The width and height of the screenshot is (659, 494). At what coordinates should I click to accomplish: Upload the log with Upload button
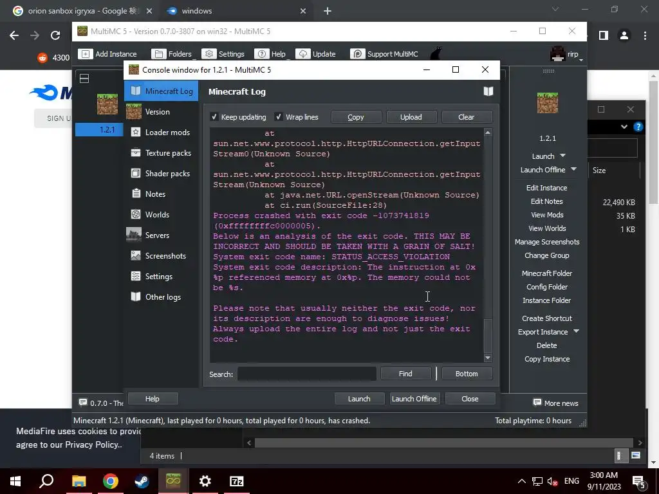click(x=411, y=117)
